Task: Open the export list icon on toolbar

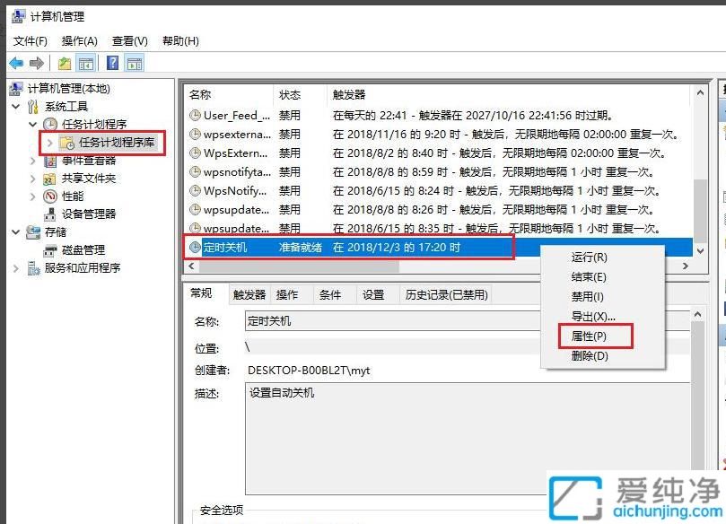Action: [x=63, y=63]
